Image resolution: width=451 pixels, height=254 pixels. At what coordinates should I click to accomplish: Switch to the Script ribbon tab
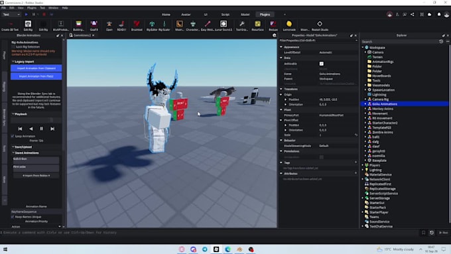pos(225,15)
